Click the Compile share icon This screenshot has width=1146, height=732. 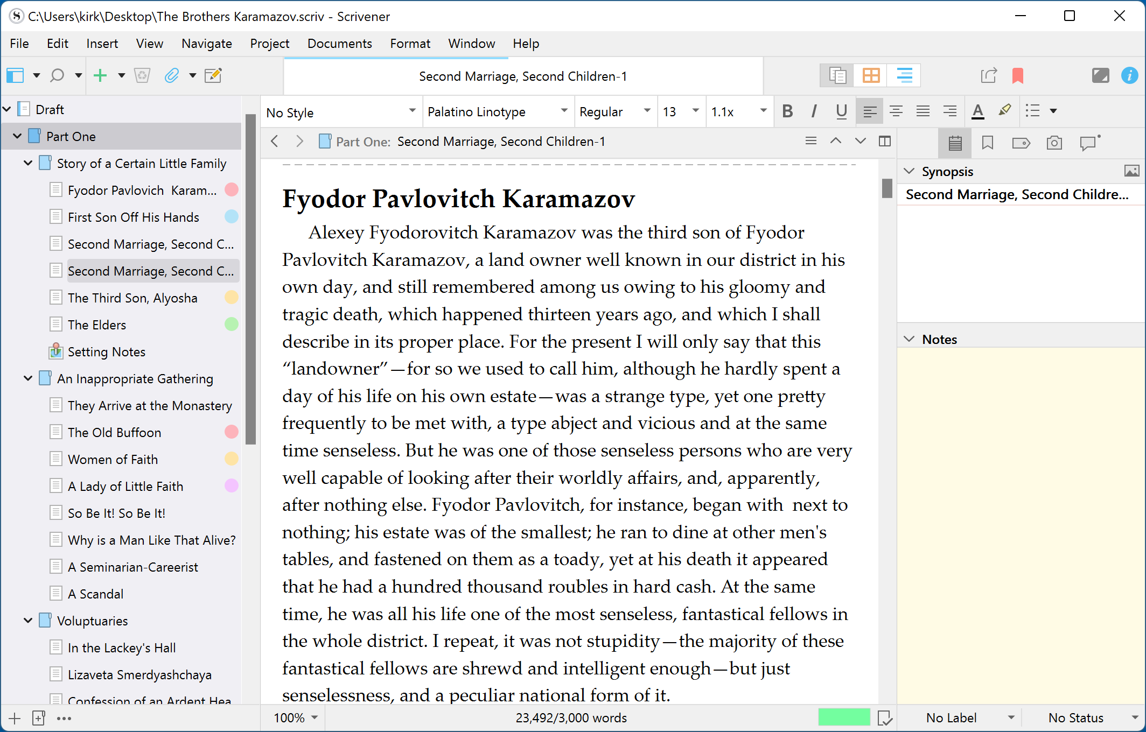point(989,75)
